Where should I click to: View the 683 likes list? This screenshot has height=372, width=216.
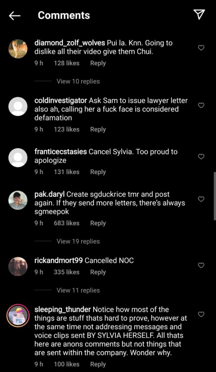point(67,223)
